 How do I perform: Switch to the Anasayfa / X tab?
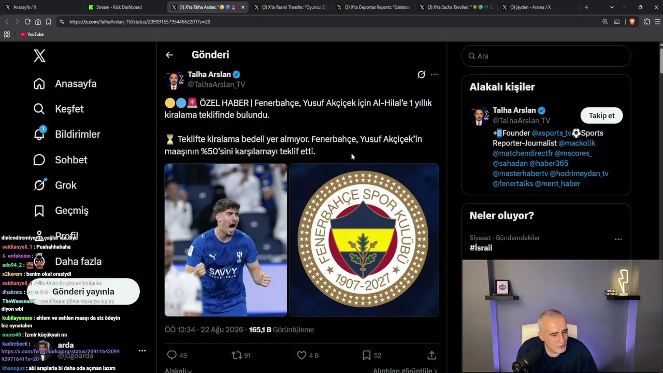pyautogui.click(x=41, y=7)
